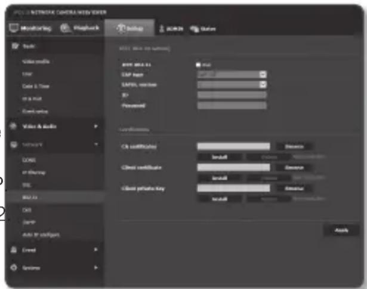Screen dimensions: 367x289
Task: Open QoS settings under Network
Action: pos(27,210)
